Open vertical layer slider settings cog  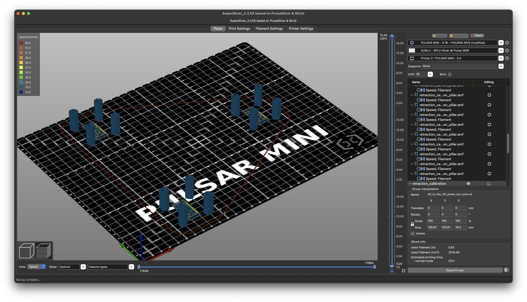tap(404, 271)
